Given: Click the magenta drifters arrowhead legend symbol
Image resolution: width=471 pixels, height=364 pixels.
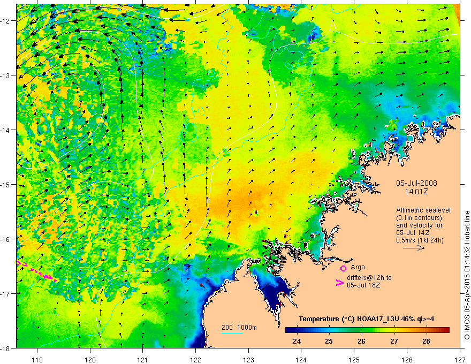Looking at the screenshot, I should pyautogui.click(x=339, y=283).
